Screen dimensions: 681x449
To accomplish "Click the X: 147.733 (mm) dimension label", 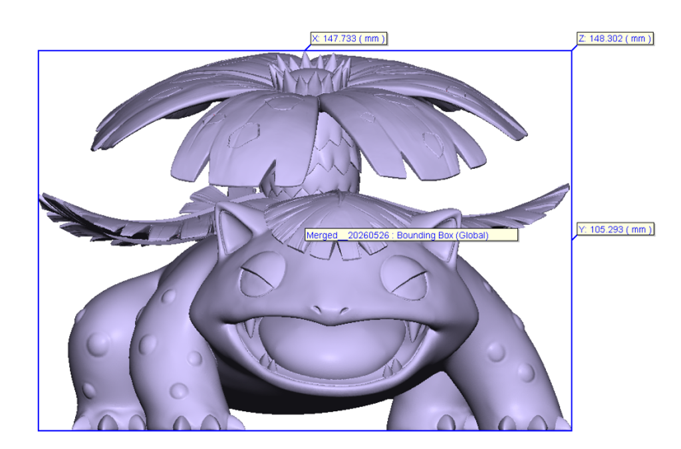I will click(348, 39).
